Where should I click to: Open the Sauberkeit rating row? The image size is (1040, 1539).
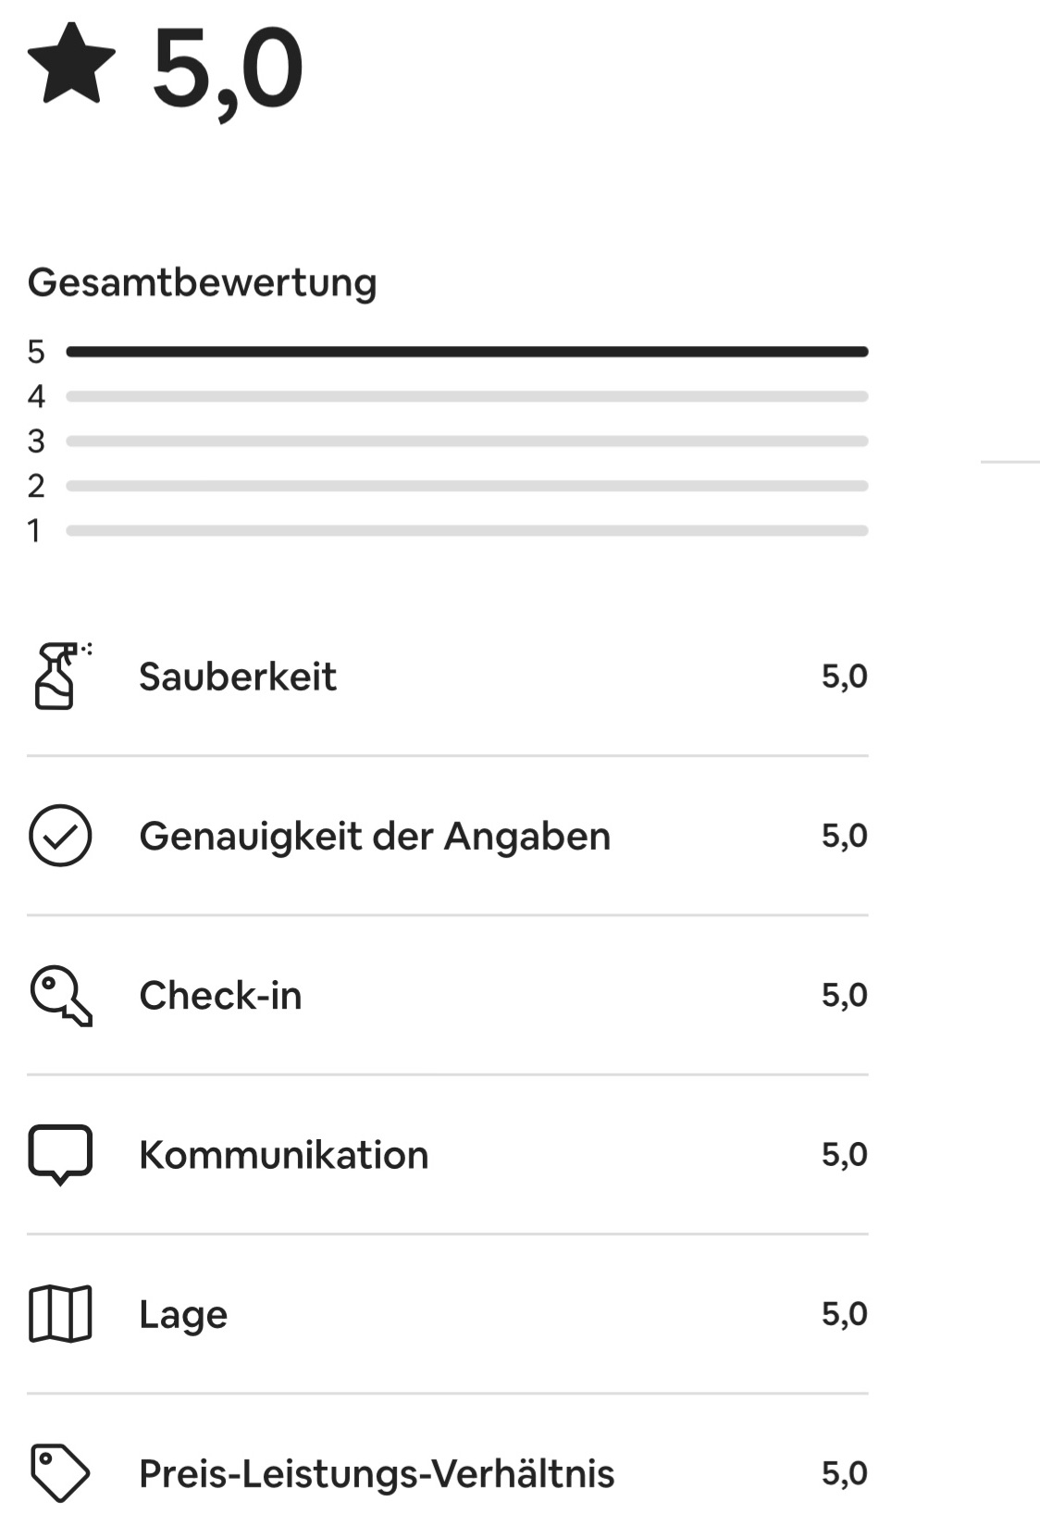[x=448, y=676]
